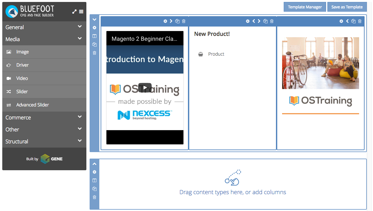The height and width of the screenshot is (211, 373).
Task: Select the Driver content type
Action: point(44,65)
